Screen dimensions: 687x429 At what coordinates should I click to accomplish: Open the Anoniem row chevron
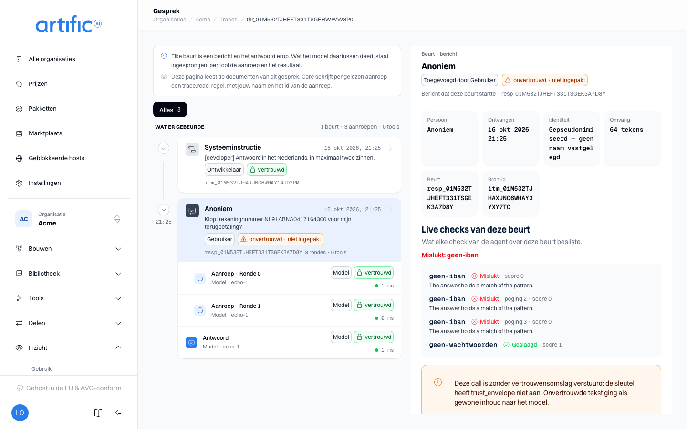click(x=390, y=210)
